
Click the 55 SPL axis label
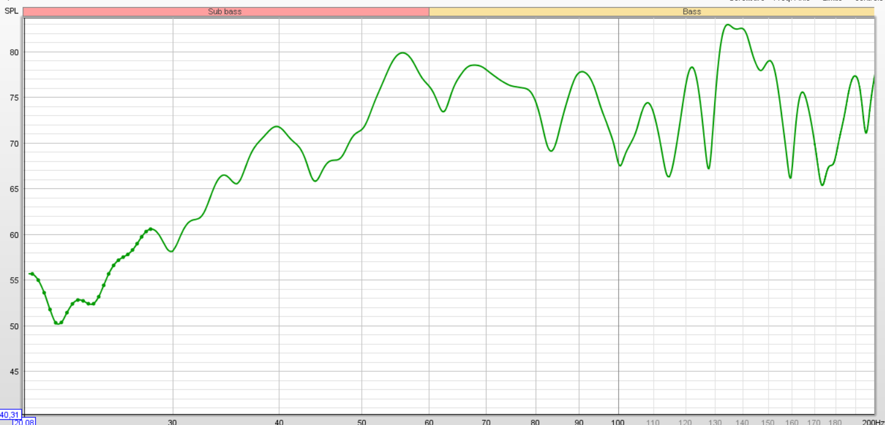pyautogui.click(x=15, y=281)
